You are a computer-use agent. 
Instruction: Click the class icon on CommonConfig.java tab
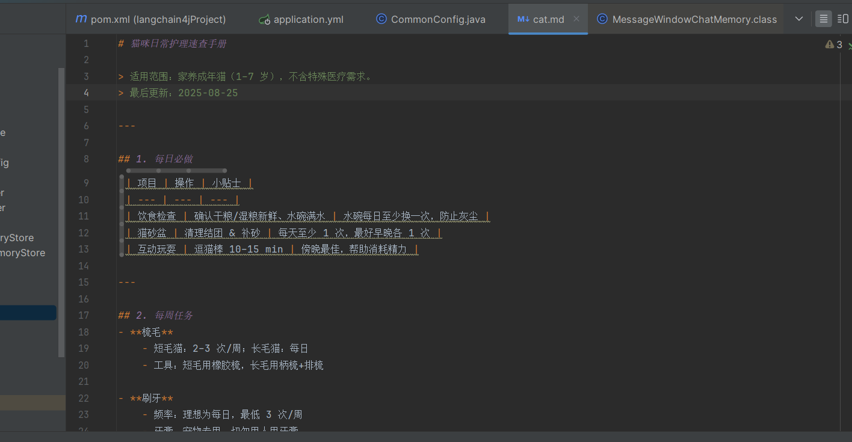(381, 19)
